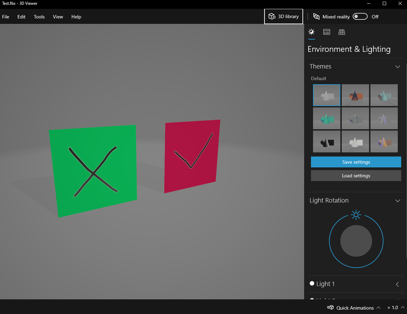
Task: Expand the Light 1 settings
Action: click(x=397, y=284)
